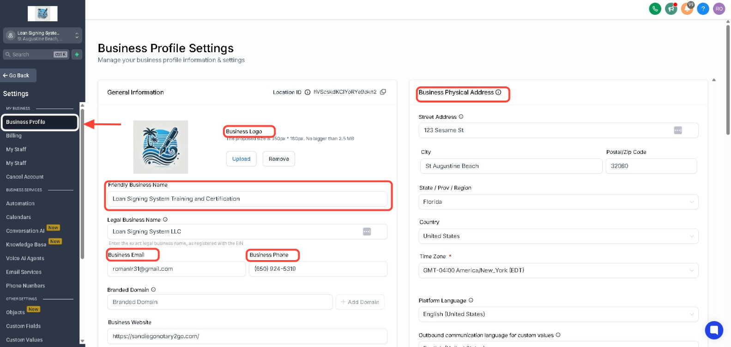This screenshot has width=731, height=347.
Task: Open the notifications bell icon
Action: point(687,9)
